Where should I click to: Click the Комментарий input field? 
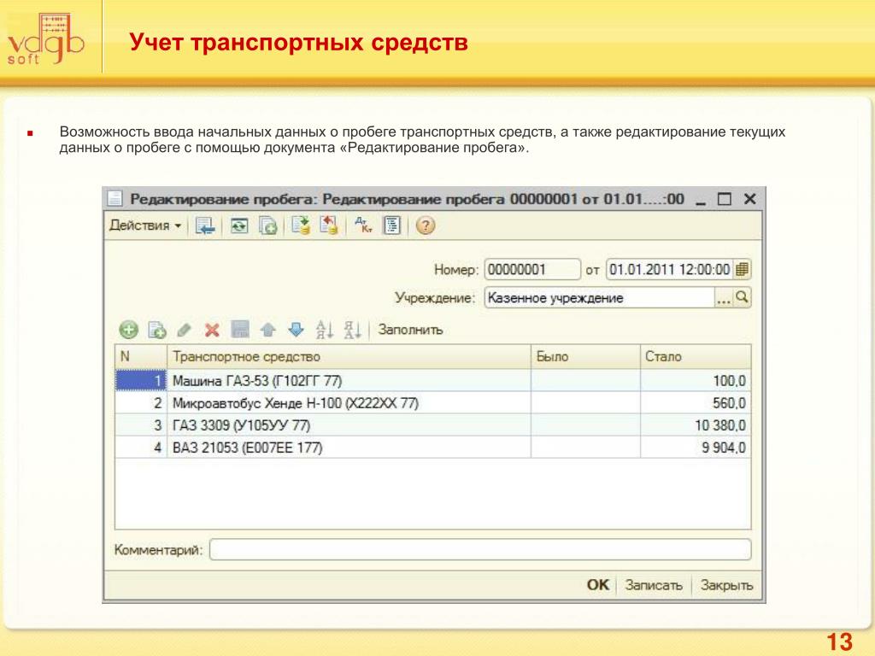480,549
